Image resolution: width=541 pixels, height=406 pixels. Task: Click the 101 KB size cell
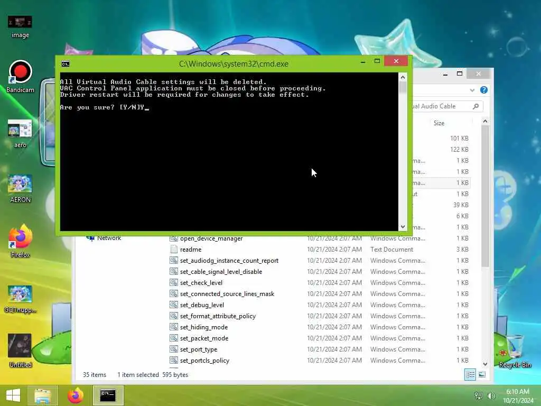point(459,138)
